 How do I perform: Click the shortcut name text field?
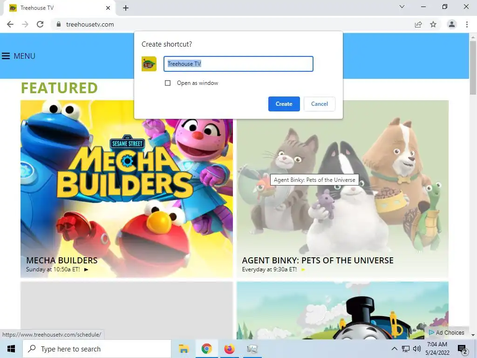pos(238,64)
